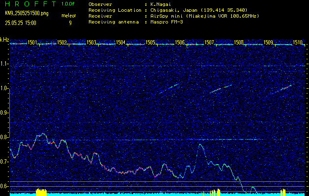
Task: Click the meteor count value 9
Action: (70, 23)
